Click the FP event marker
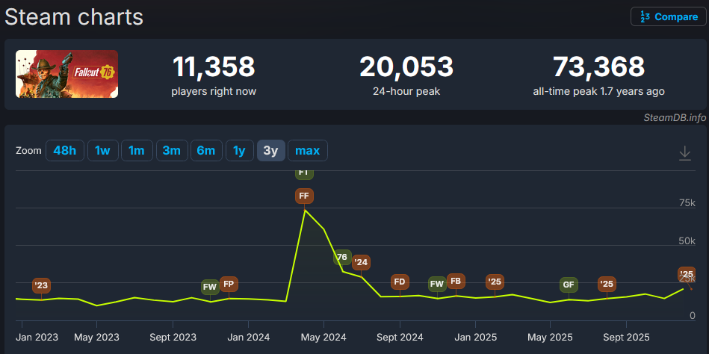 pos(229,284)
